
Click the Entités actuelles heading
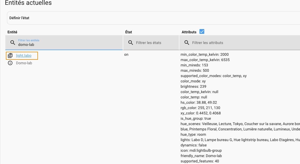tap(28, 3)
